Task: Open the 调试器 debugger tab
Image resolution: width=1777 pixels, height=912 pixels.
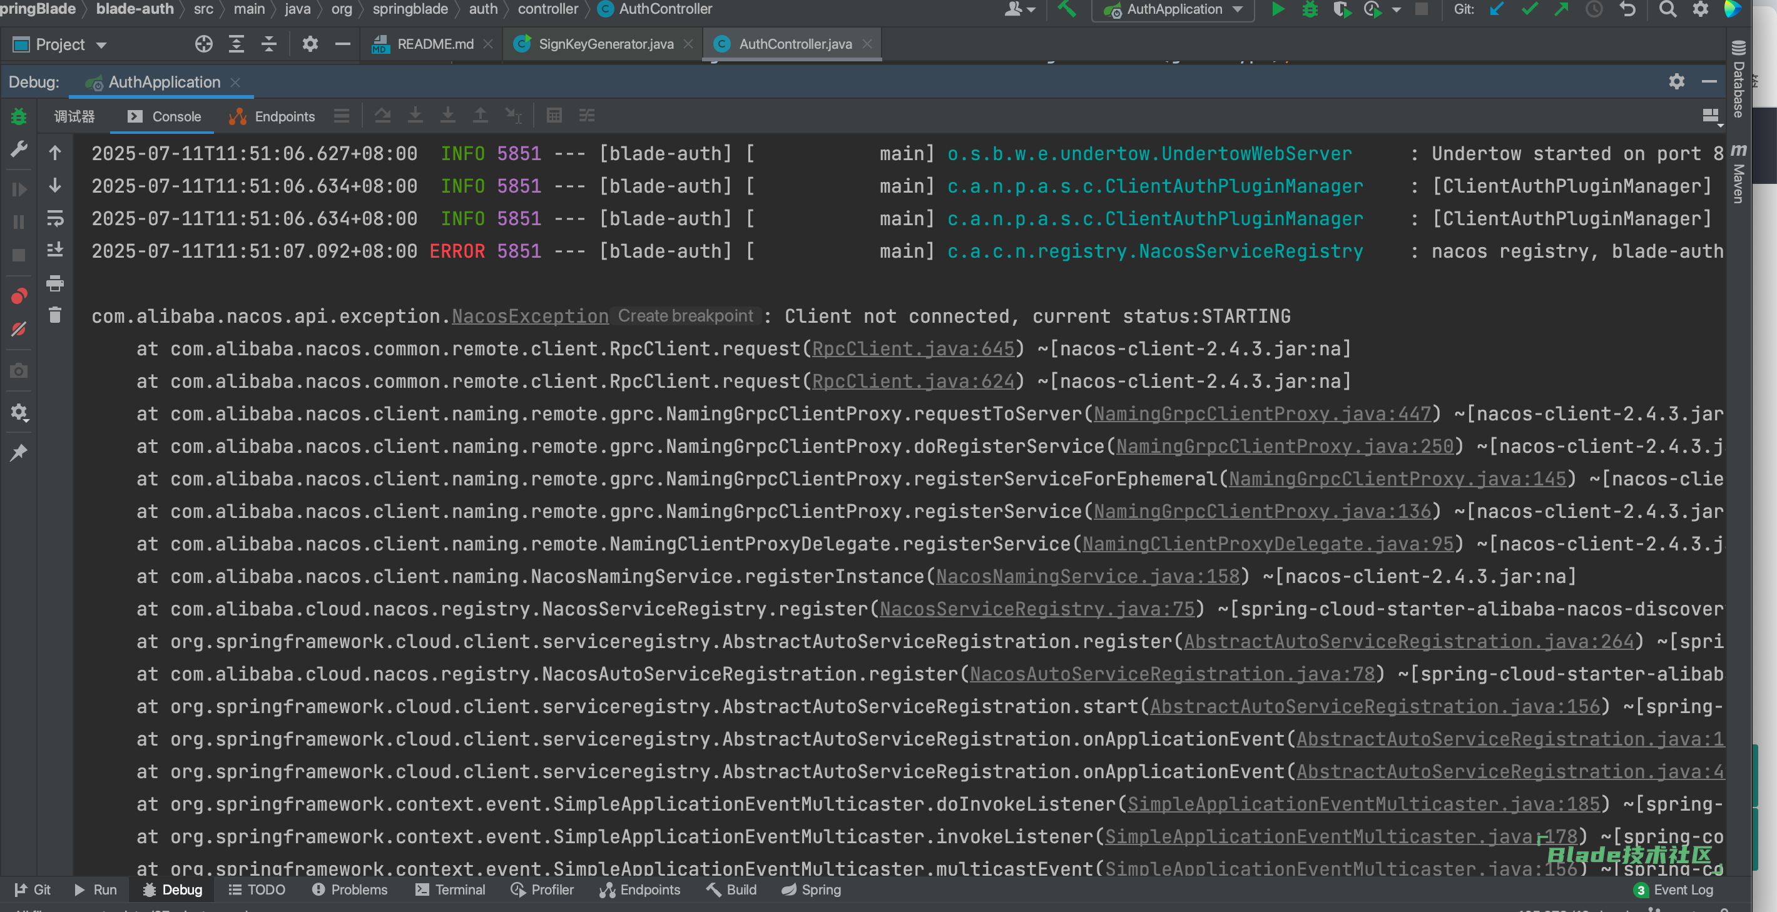Action: (x=74, y=116)
